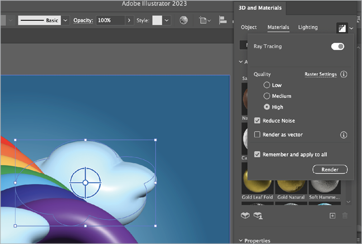
Task: Enable the Render as vector checkbox
Action: [257, 134]
